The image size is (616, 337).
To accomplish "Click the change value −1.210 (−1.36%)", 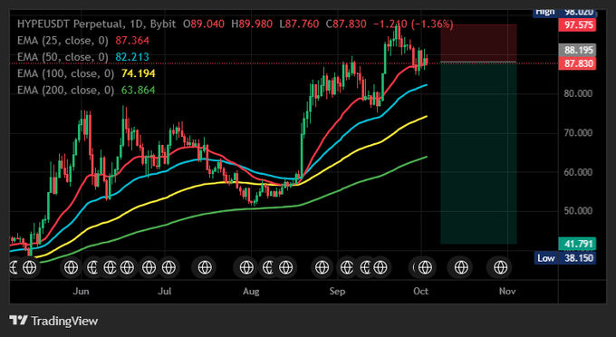I will coord(413,24).
